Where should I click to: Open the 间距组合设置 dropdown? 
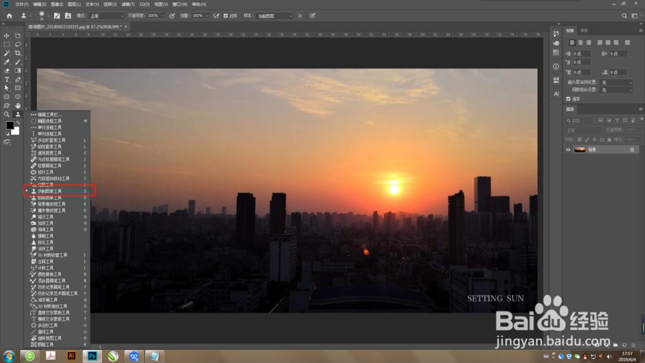(x=616, y=90)
